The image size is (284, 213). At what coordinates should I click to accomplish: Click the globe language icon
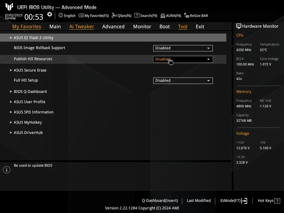pyautogui.click(x=61, y=16)
